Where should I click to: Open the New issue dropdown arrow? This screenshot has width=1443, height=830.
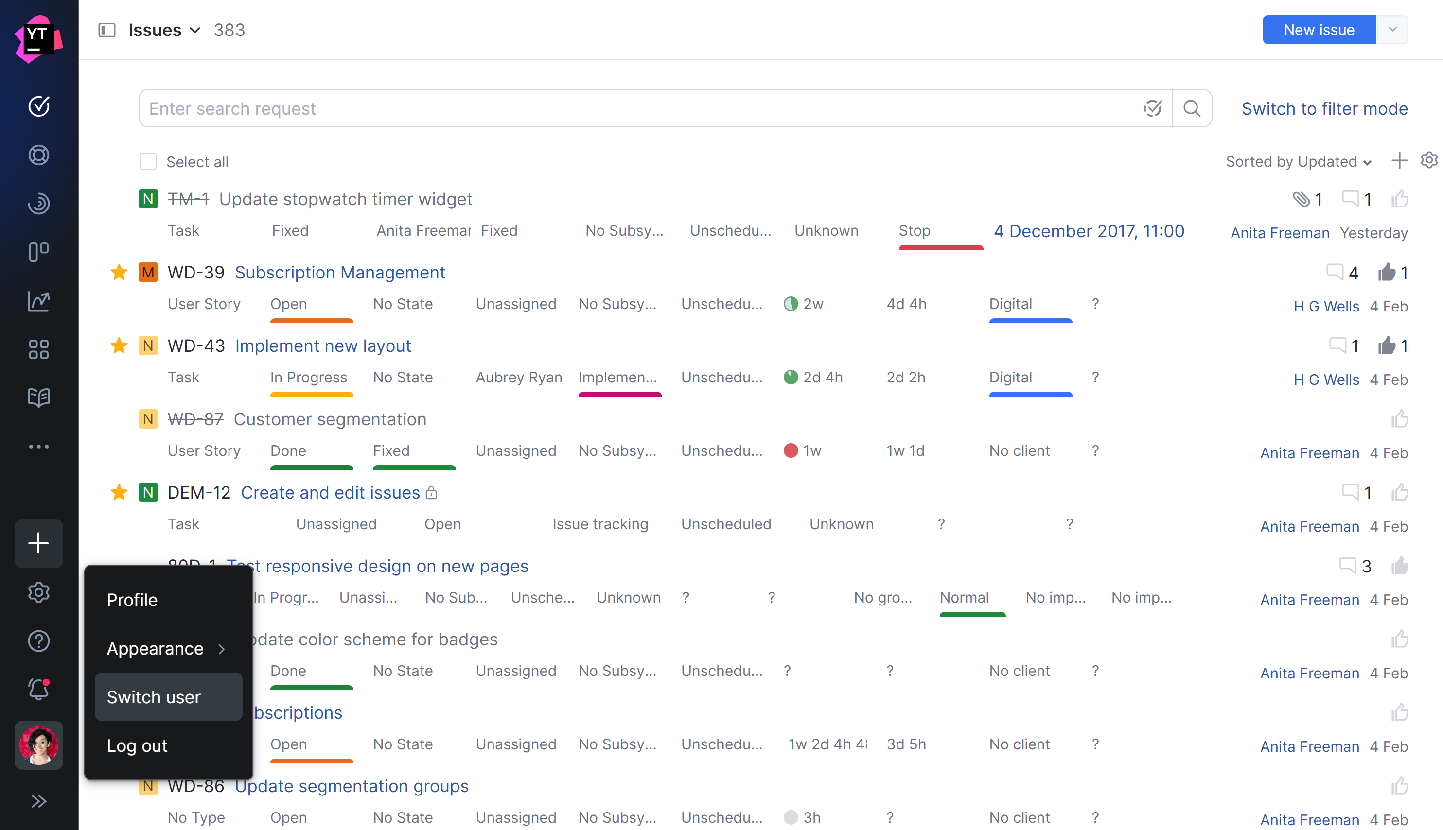(1392, 30)
